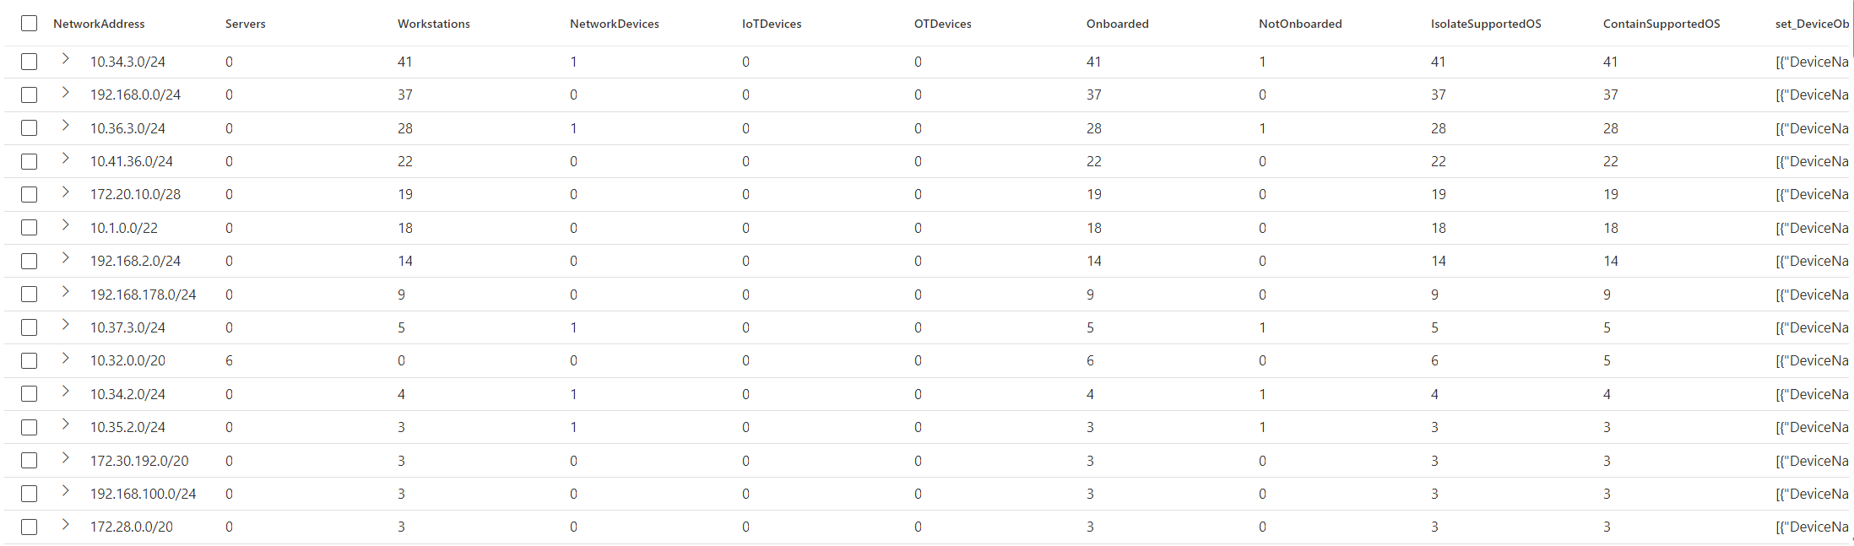The image size is (1854, 546).
Task: Select the 192.168.2.0/24 row checkbox
Action: click(30, 261)
